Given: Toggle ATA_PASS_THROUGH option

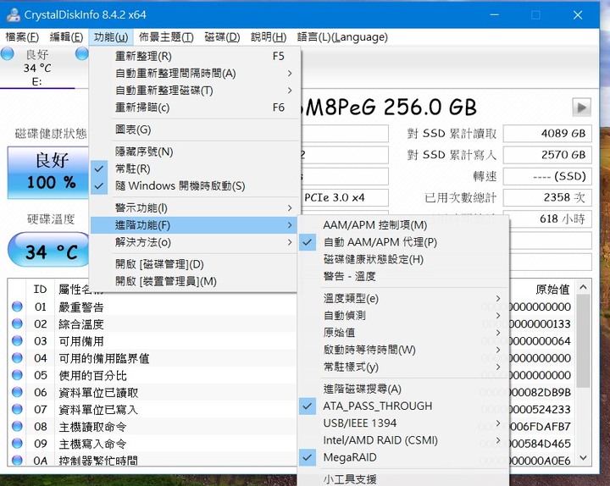Looking at the screenshot, I should pos(403,406).
